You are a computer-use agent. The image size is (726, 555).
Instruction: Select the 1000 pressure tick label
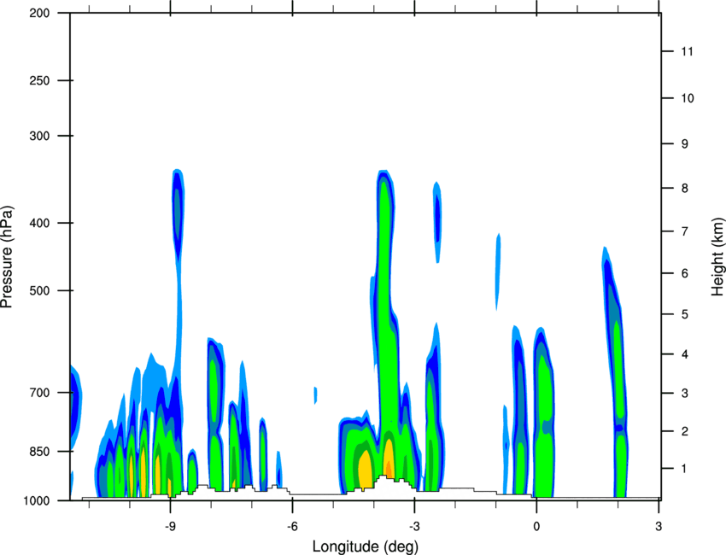36,501
